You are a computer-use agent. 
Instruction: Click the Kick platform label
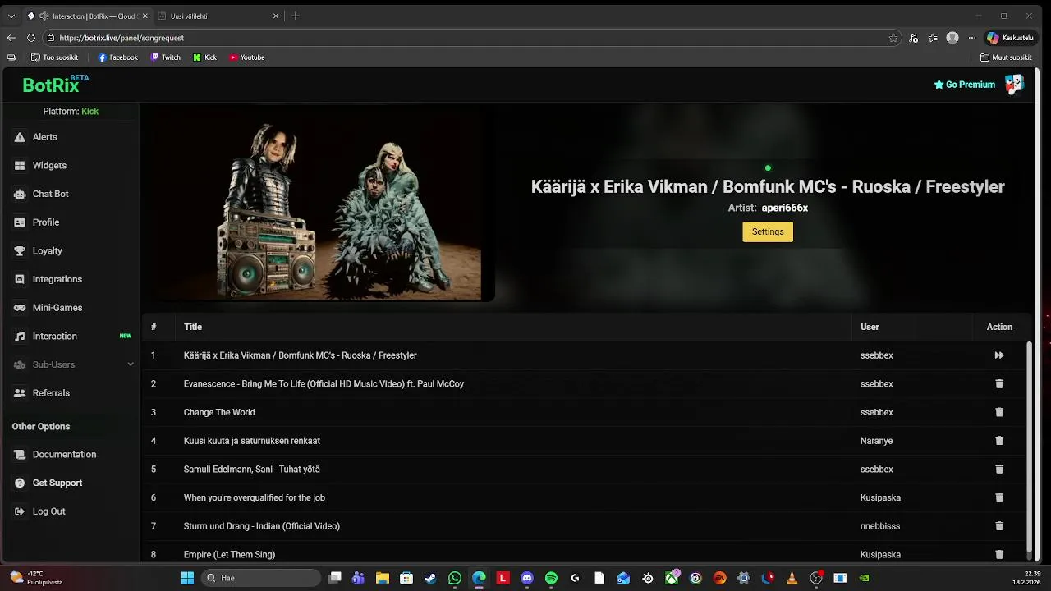(x=89, y=112)
